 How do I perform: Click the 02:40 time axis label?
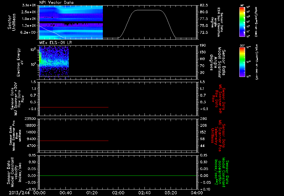click(x=144, y=193)
